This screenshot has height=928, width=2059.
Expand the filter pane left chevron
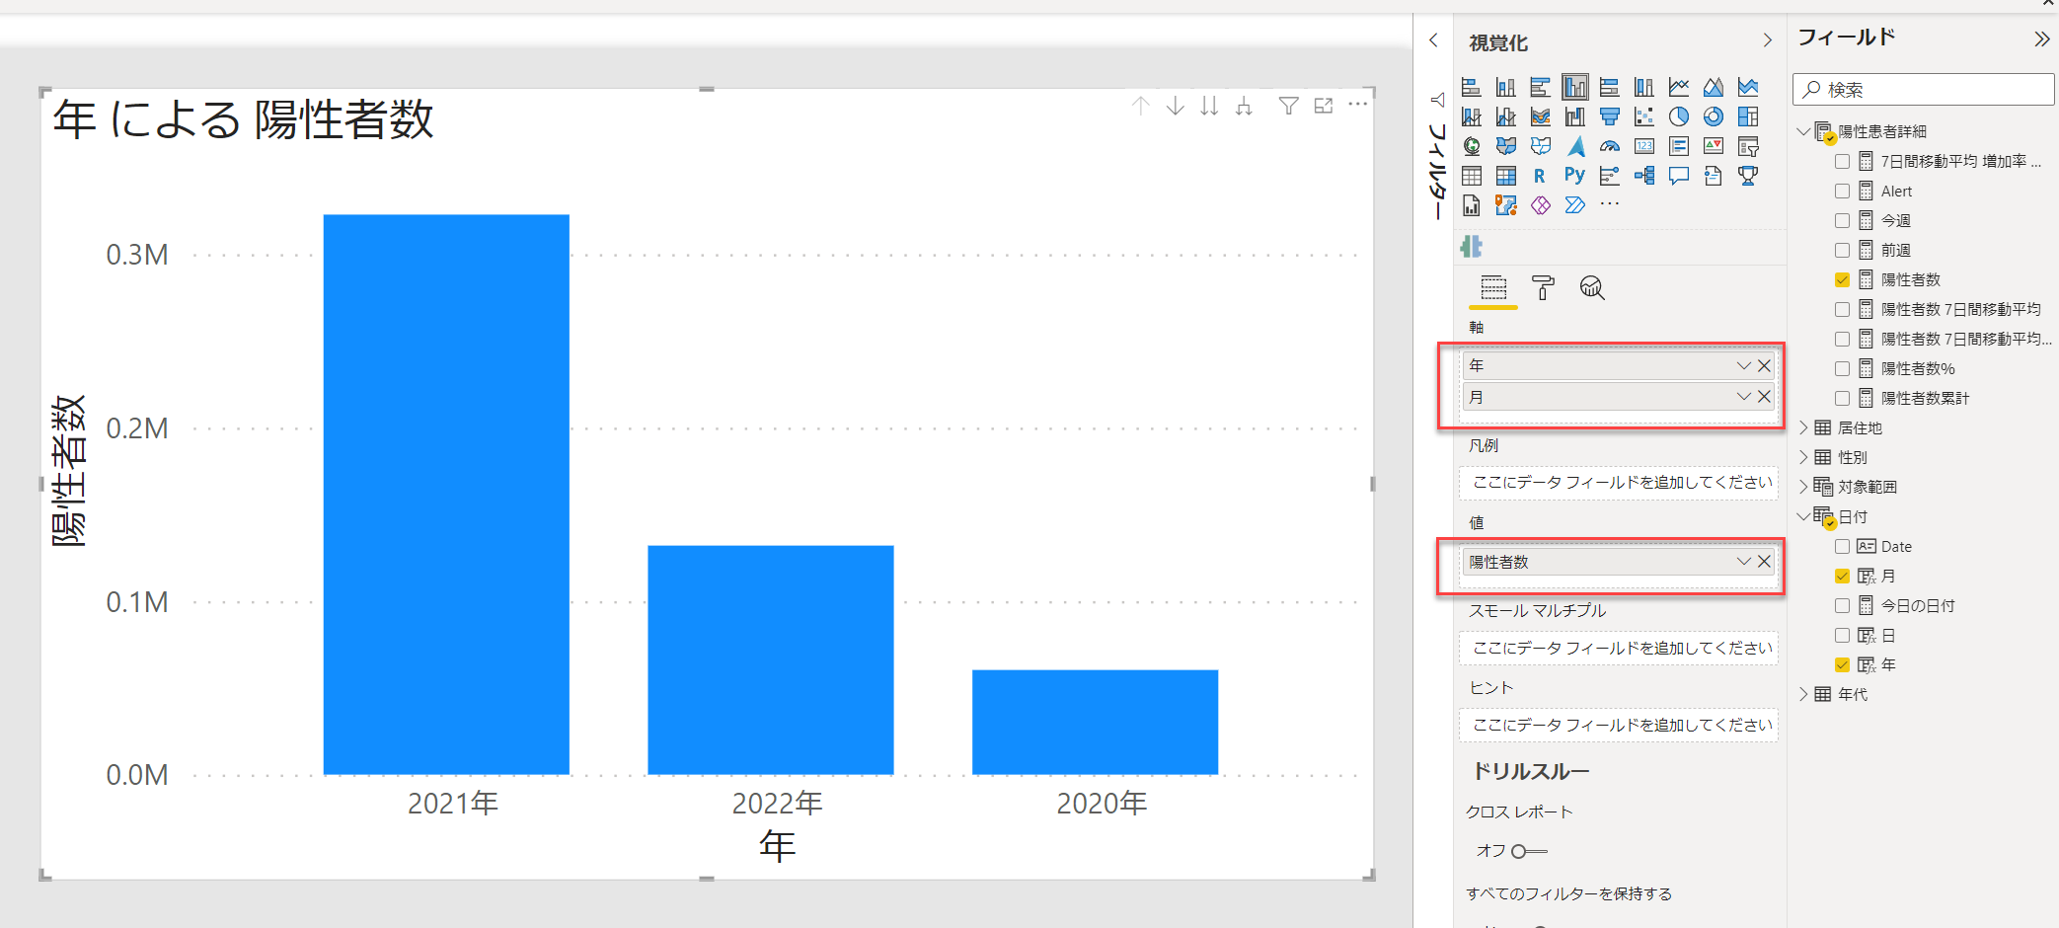[1434, 40]
